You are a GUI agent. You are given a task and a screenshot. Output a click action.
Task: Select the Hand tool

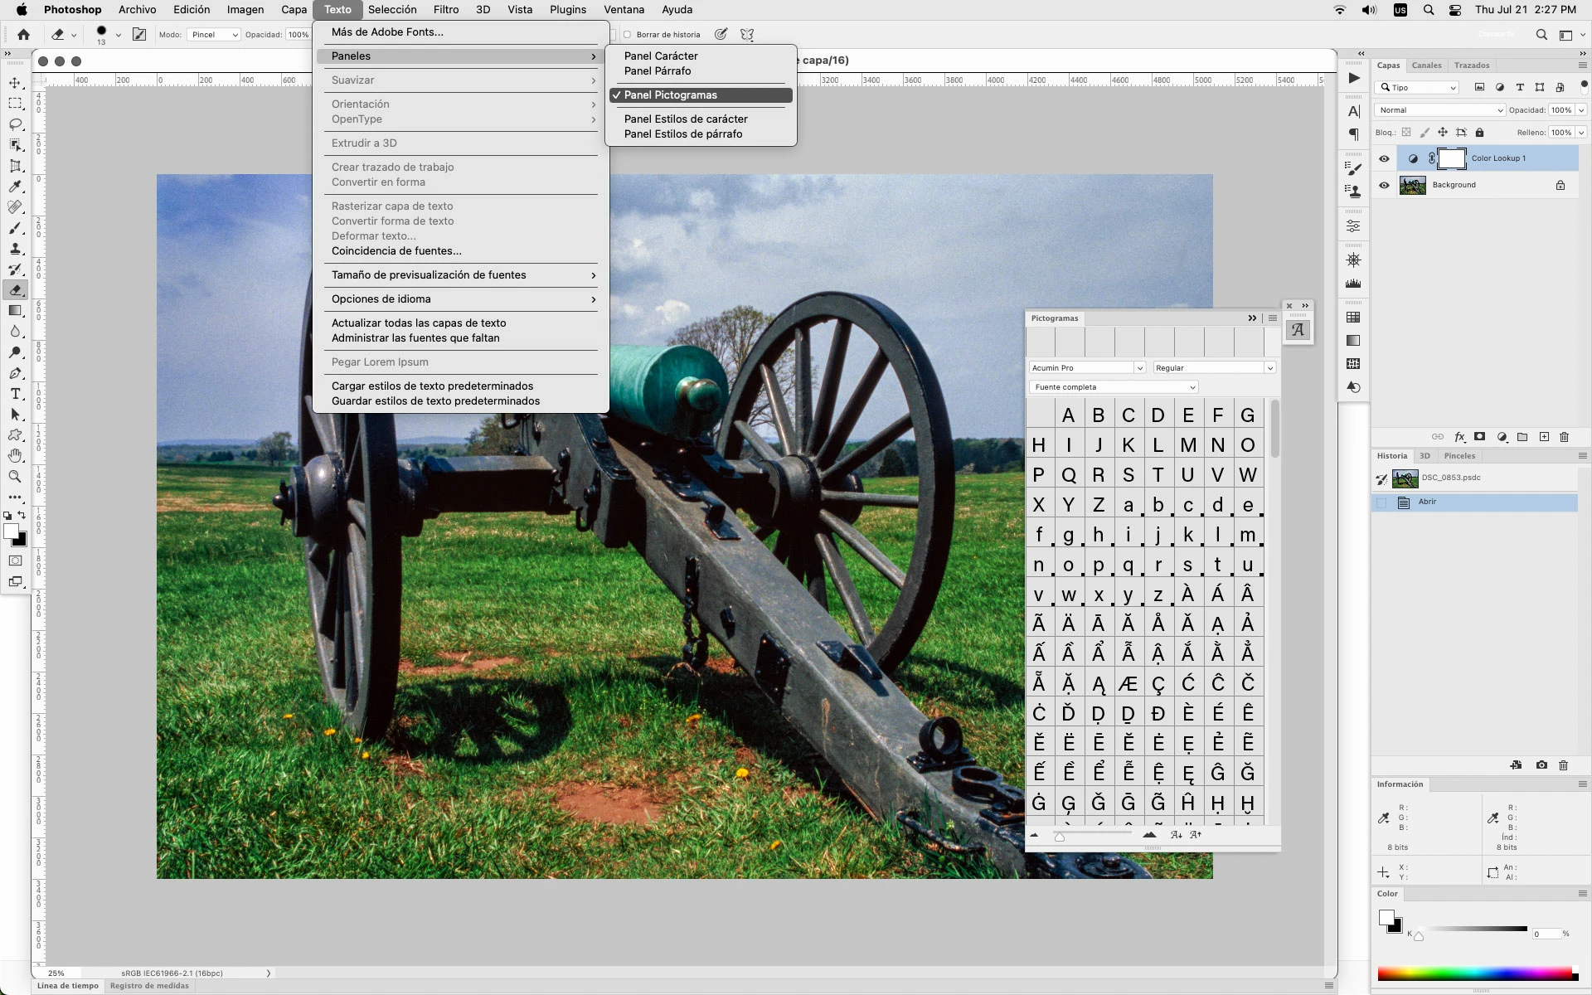[x=15, y=456]
